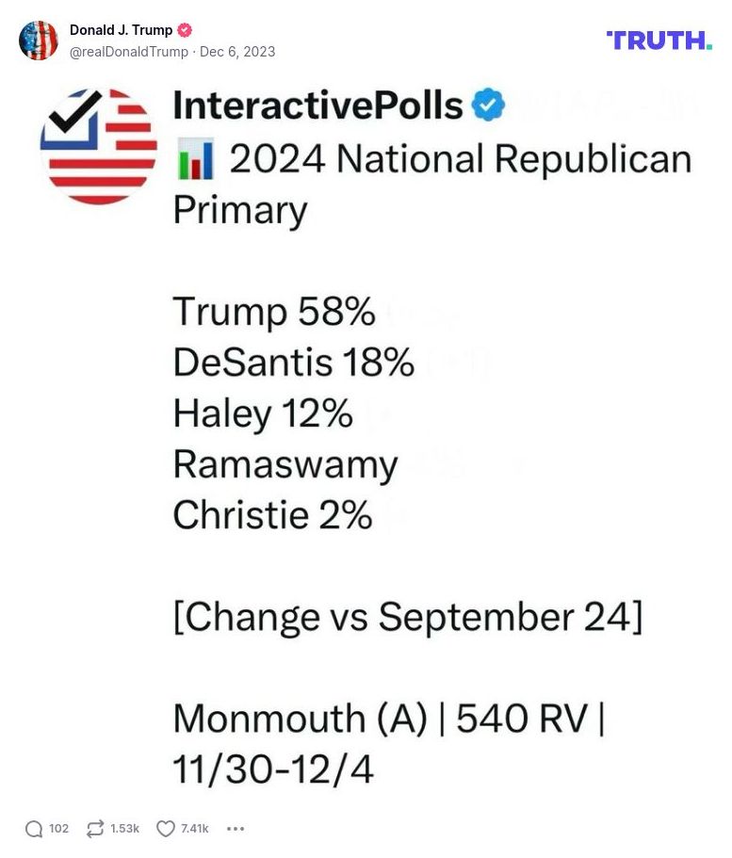Image resolution: width=732 pixels, height=858 pixels.
Task: Click Donald Trump's profile avatar
Action: pos(39,40)
